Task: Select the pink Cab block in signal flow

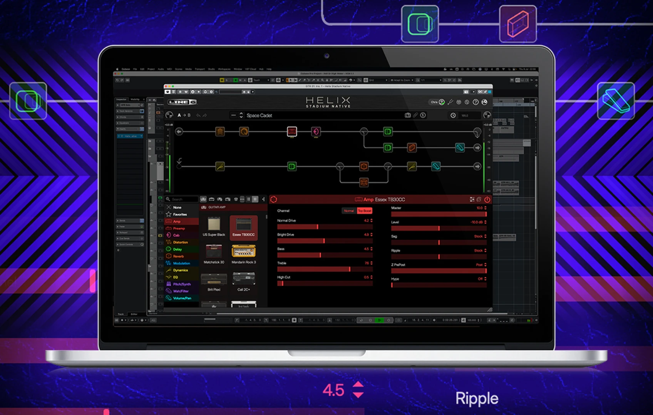Action: click(316, 132)
